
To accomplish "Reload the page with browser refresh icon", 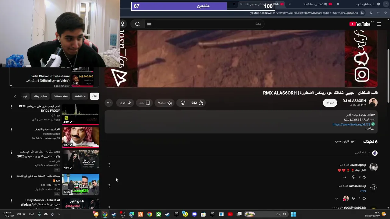I will point(371,13).
